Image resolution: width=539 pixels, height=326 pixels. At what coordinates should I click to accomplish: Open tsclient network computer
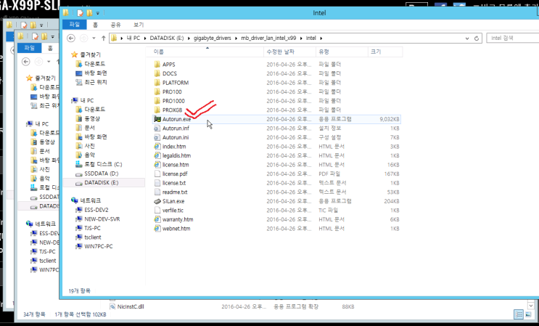(x=92, y=237)
